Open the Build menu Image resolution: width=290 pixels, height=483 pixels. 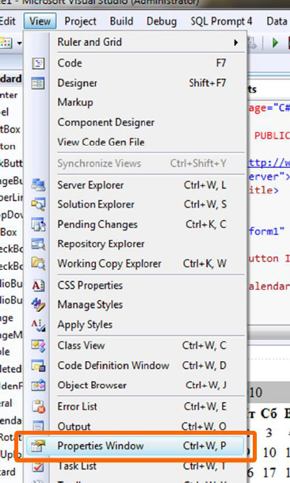[121, 21]
